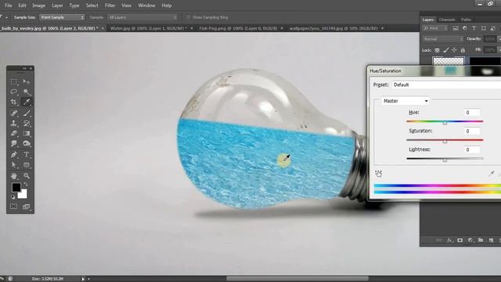
Task: Reset default foreground and background colors
Action: pos(13,197)
